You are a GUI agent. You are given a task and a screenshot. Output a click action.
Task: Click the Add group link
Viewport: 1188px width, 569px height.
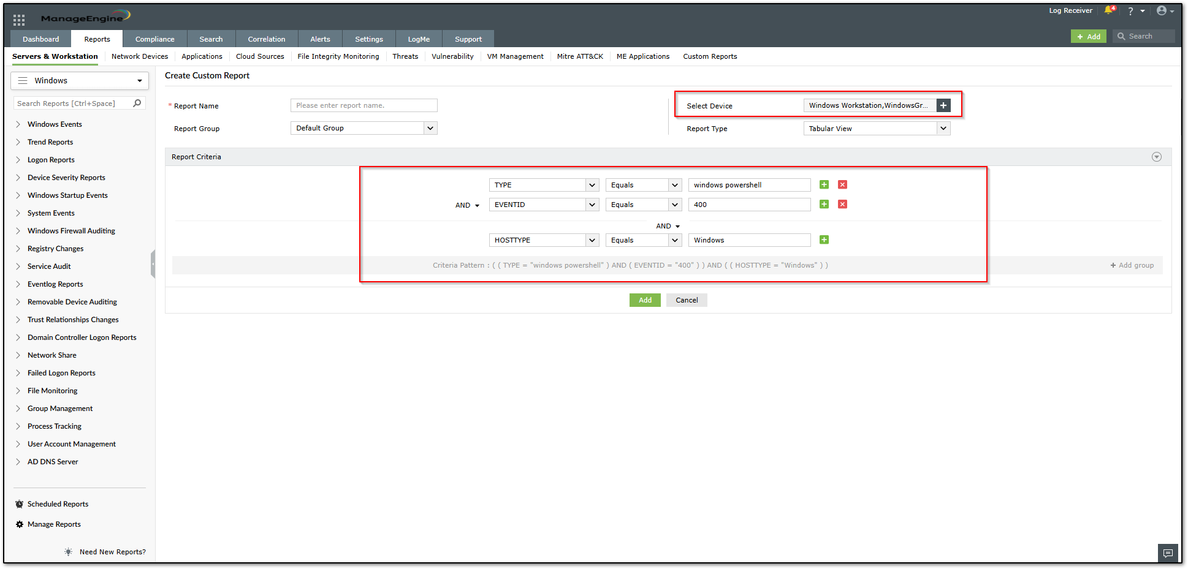tap(1132, 265)
